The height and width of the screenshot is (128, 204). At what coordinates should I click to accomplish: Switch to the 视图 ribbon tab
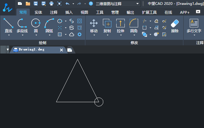(x=84, y=12)
